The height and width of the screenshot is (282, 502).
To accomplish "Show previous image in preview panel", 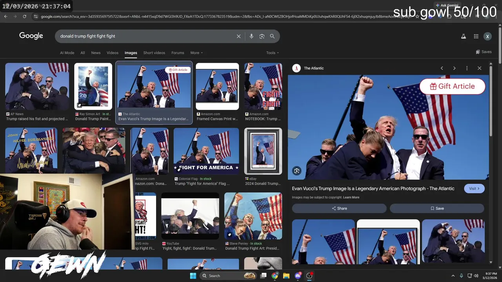I will [442, 68].
